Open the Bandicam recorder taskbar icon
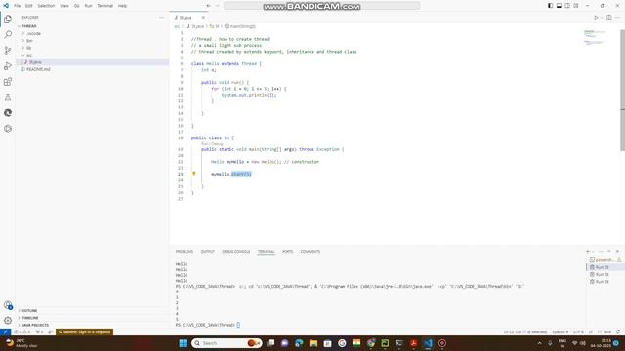Screen dimensions: 625x351 (442, 343)
